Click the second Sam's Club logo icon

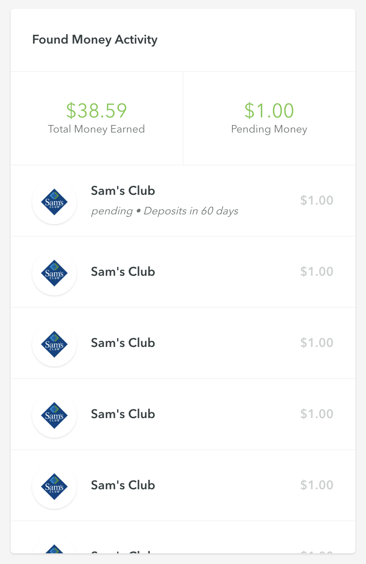tap(54, 273)
